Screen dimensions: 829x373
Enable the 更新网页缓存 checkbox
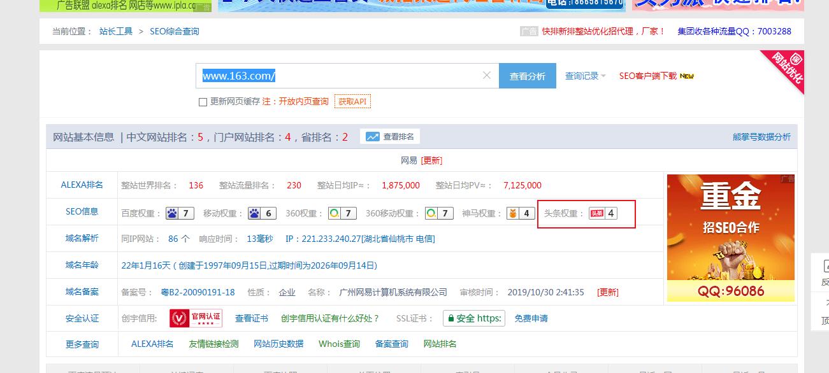pyautogui.click(x=204, y=102)
